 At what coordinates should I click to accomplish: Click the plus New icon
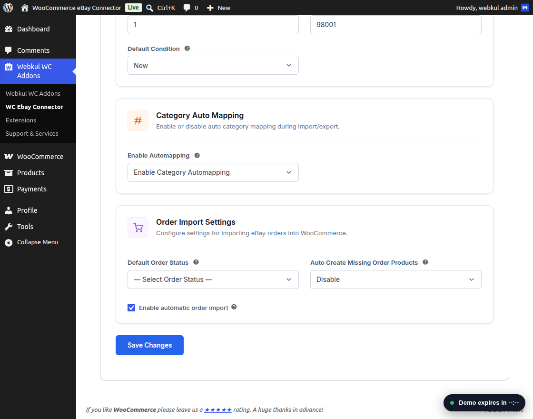(210, 8)
